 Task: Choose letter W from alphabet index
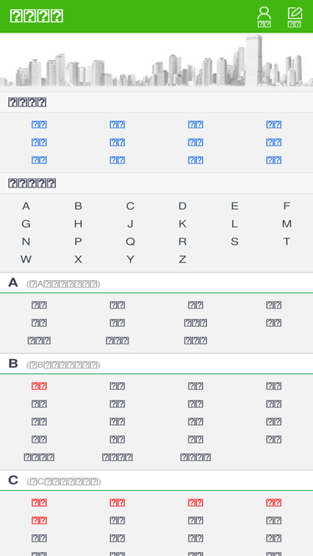click(x=26, y=259)
